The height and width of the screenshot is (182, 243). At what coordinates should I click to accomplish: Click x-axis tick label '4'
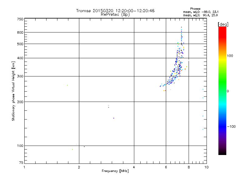pos(134,167)
